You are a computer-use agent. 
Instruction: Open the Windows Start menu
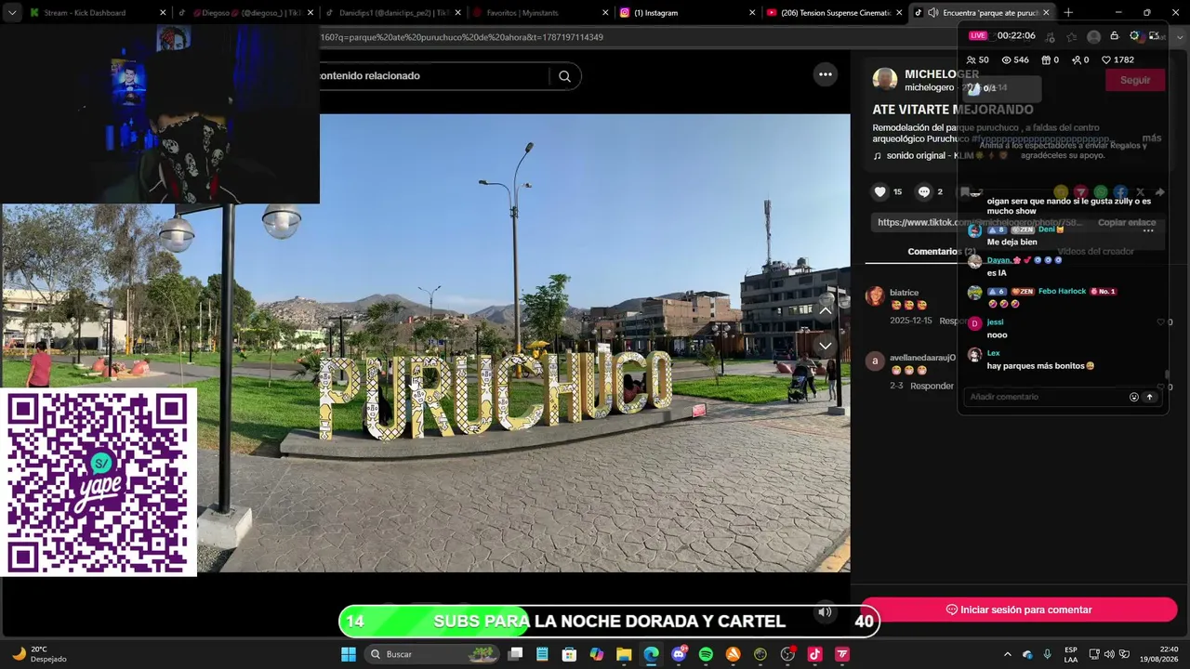(349, 654)
